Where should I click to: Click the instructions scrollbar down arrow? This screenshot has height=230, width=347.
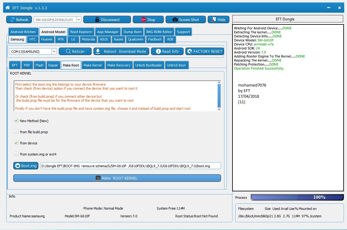(219, 109)
